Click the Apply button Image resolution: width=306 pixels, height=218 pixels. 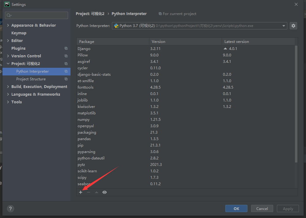288,208
